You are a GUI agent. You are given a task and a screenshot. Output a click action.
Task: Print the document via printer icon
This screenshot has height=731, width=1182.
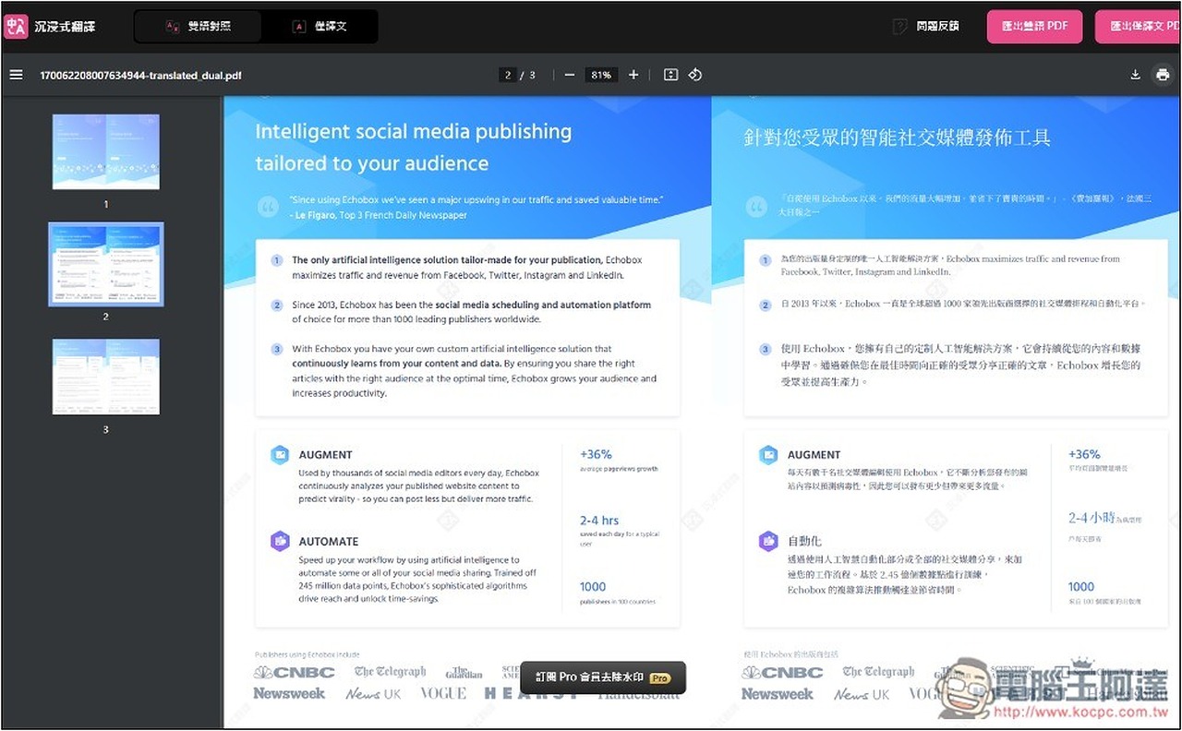pos(1163,75)
